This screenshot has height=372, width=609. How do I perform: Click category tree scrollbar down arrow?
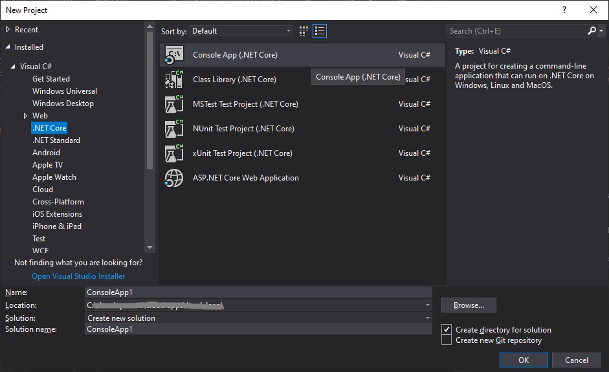(150, 247)
